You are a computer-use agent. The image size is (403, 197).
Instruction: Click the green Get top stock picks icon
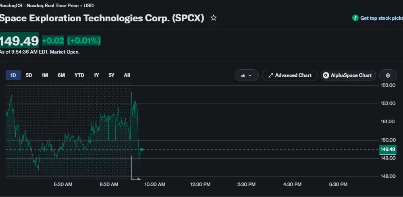(355, 18)
